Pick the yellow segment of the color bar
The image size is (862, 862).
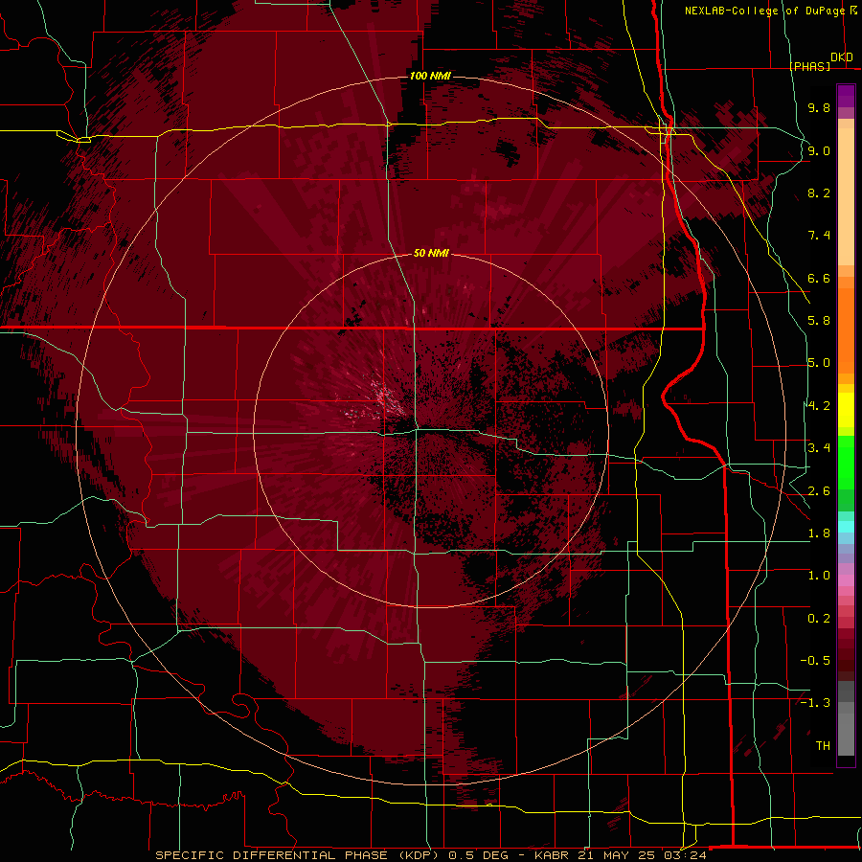click(846, 410)
